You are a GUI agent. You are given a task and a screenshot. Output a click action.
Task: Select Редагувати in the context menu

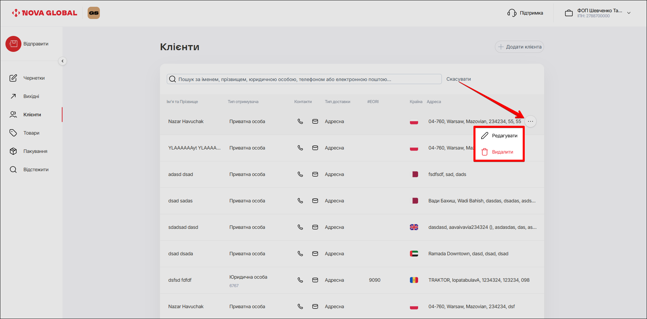(x=499, y=136)
